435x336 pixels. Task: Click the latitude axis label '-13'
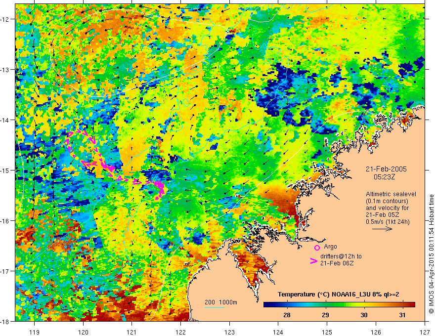pyautogui.click(x=4, y=70)
